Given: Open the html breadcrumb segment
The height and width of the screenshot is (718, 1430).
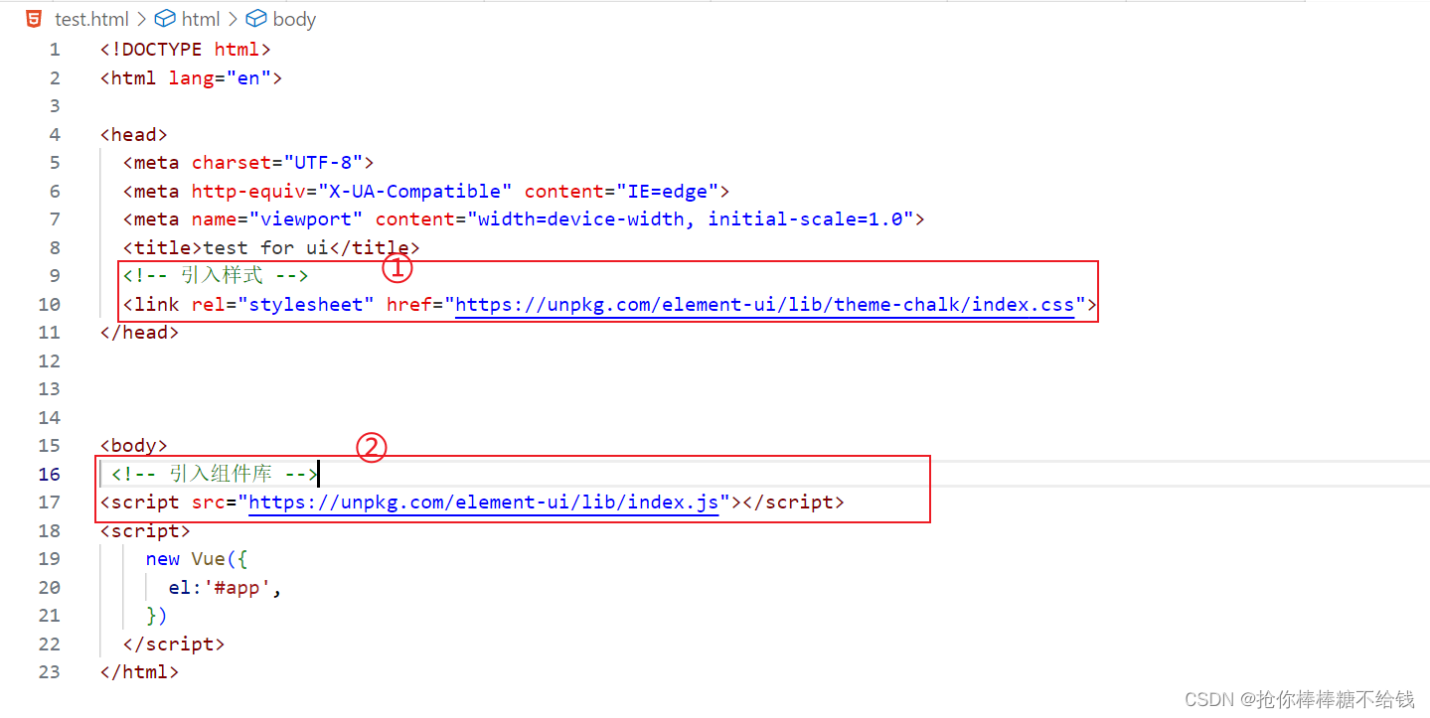Looking at the screenshot, I should click(x=201, y=19).
